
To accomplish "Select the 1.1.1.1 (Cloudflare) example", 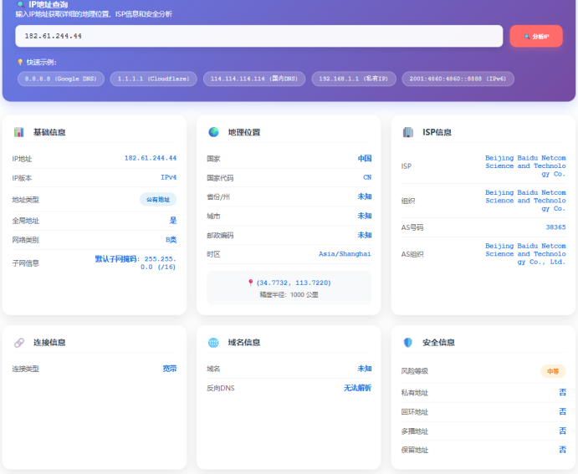I will pos(153,79).
